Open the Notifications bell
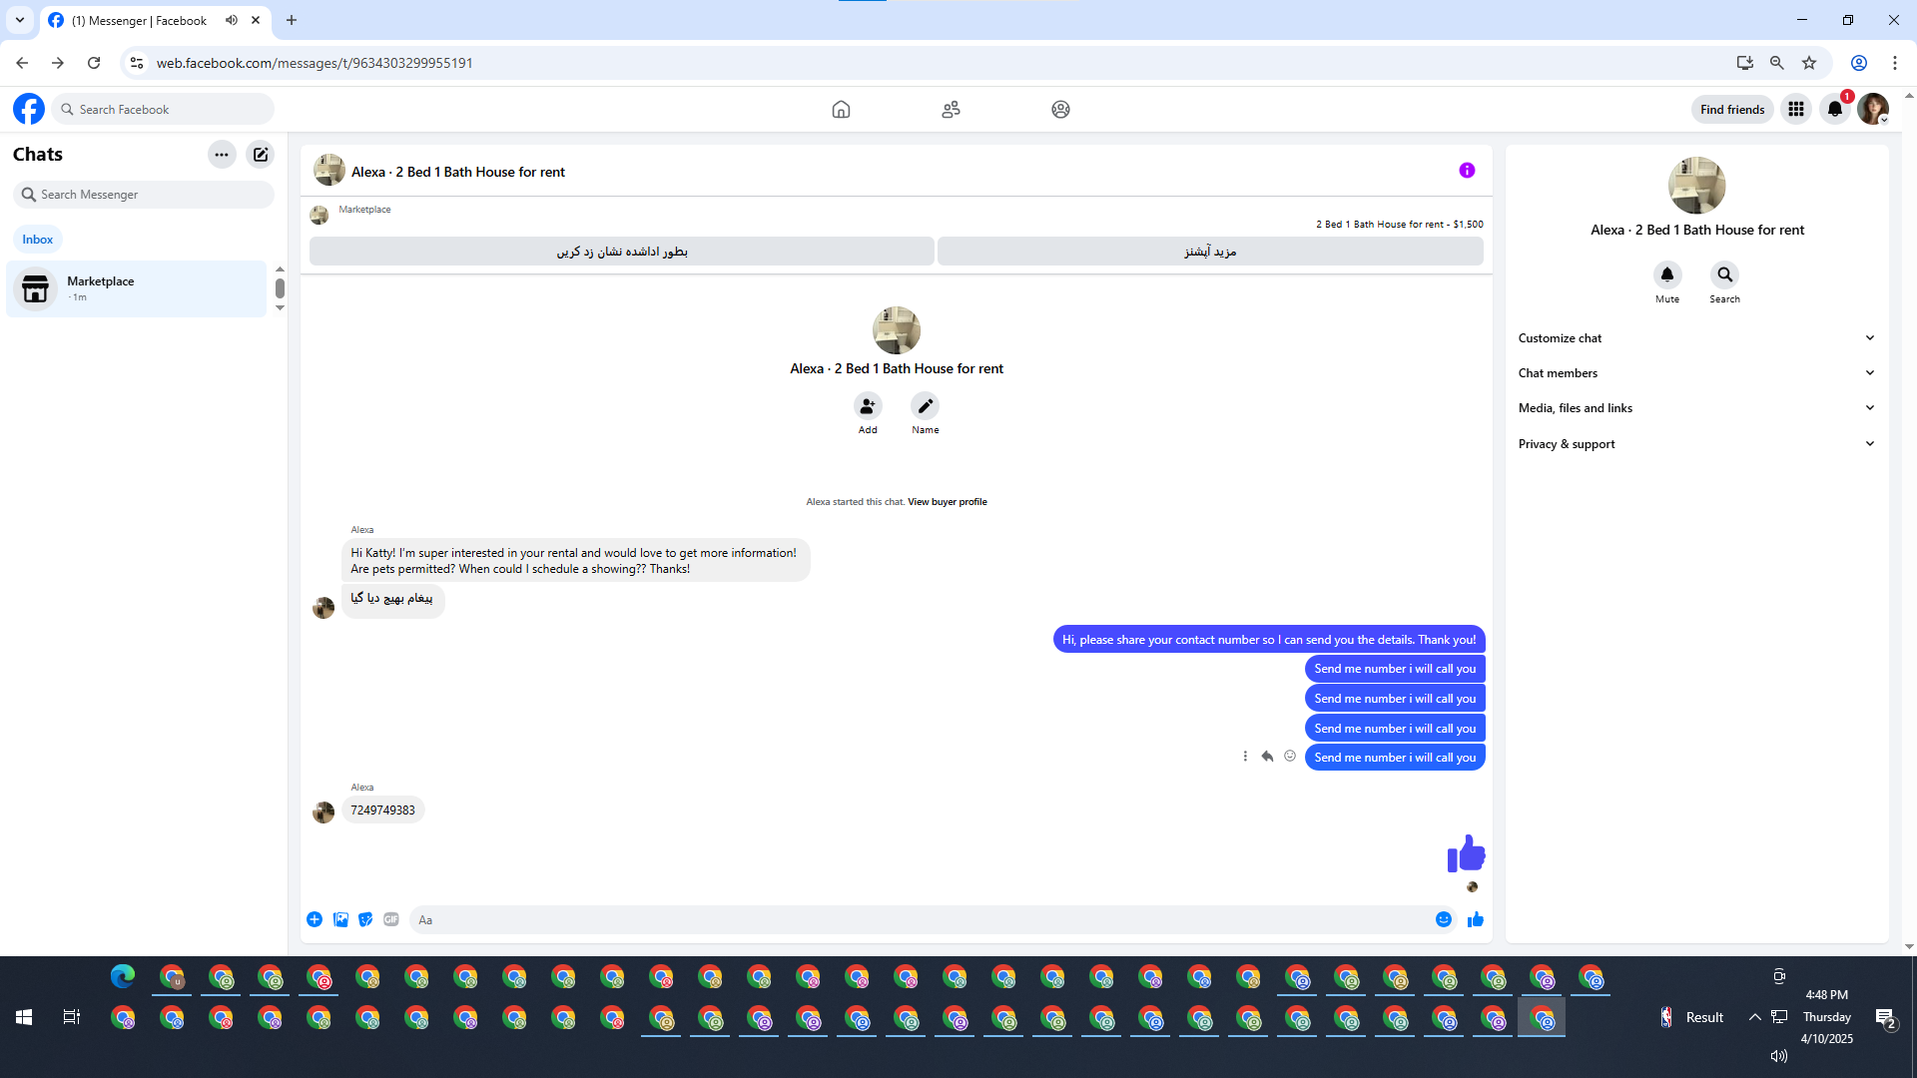This screenshot has width=1917, height=1078. coord(1834,110)
